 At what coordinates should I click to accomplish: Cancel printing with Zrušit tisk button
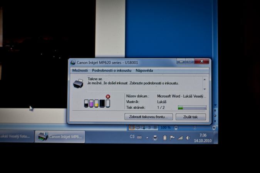click(x=191, y=117)
